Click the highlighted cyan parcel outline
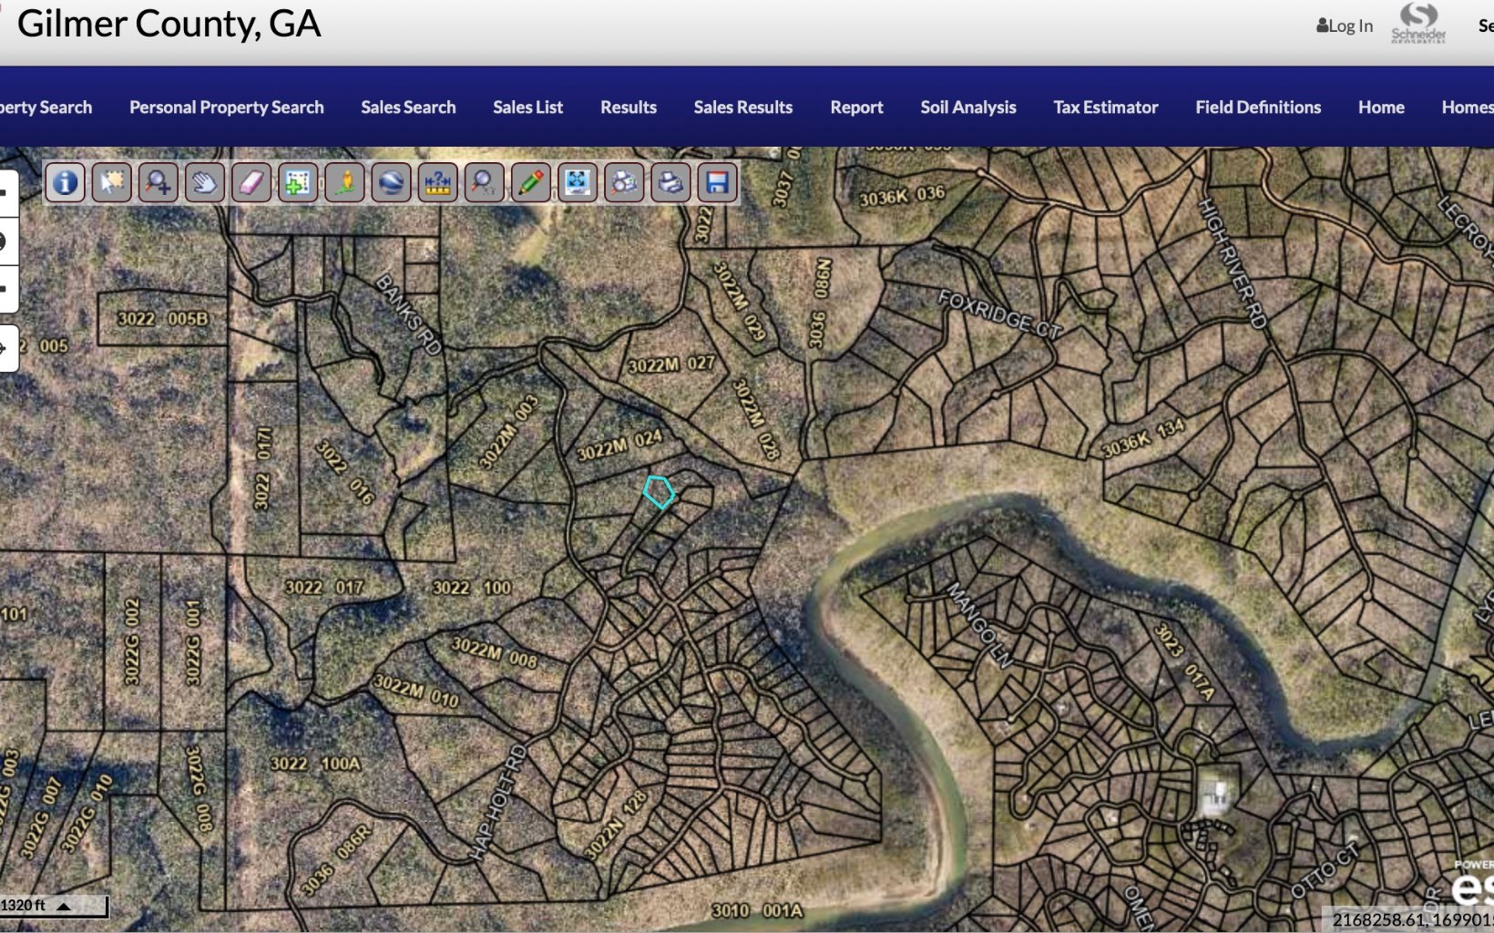The width and height of the screenshot is (1494, 933). pyautogui.click(x=659, y=492)
